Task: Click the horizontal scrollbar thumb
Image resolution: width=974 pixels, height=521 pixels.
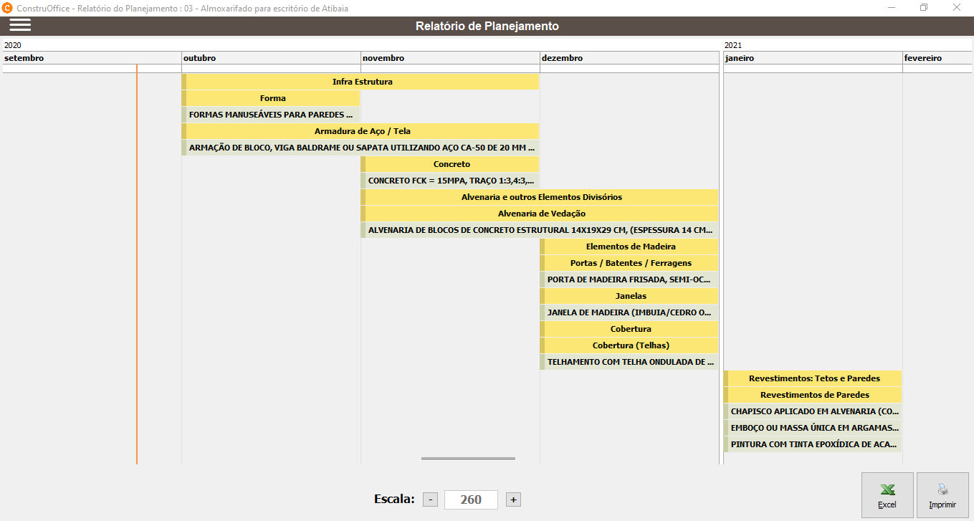Action: pos(468,458)
